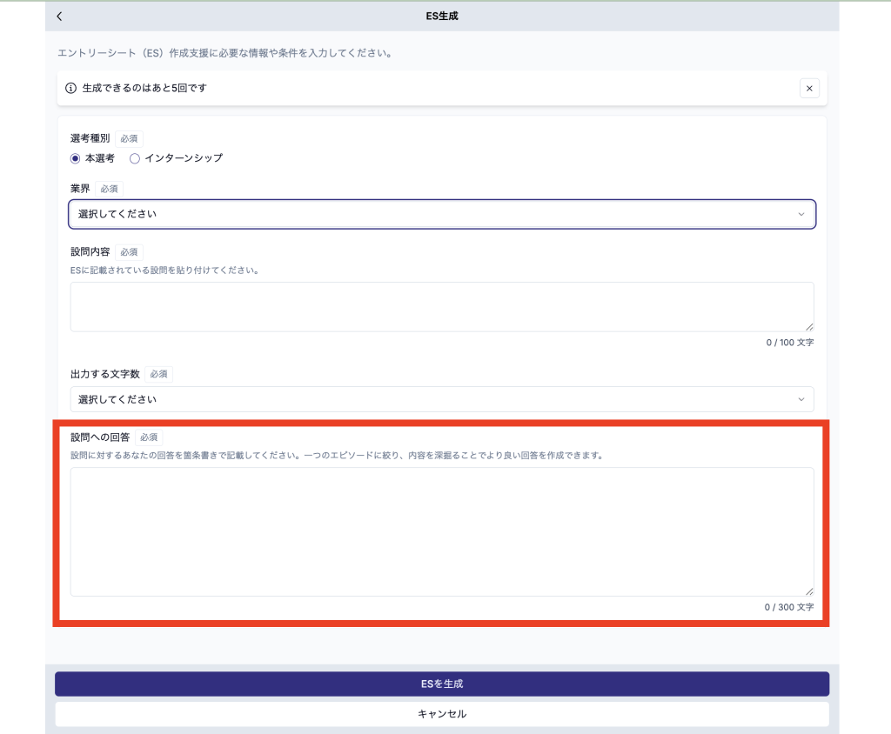
Task: Click the back chevron in the header
Action: point(59,17)
